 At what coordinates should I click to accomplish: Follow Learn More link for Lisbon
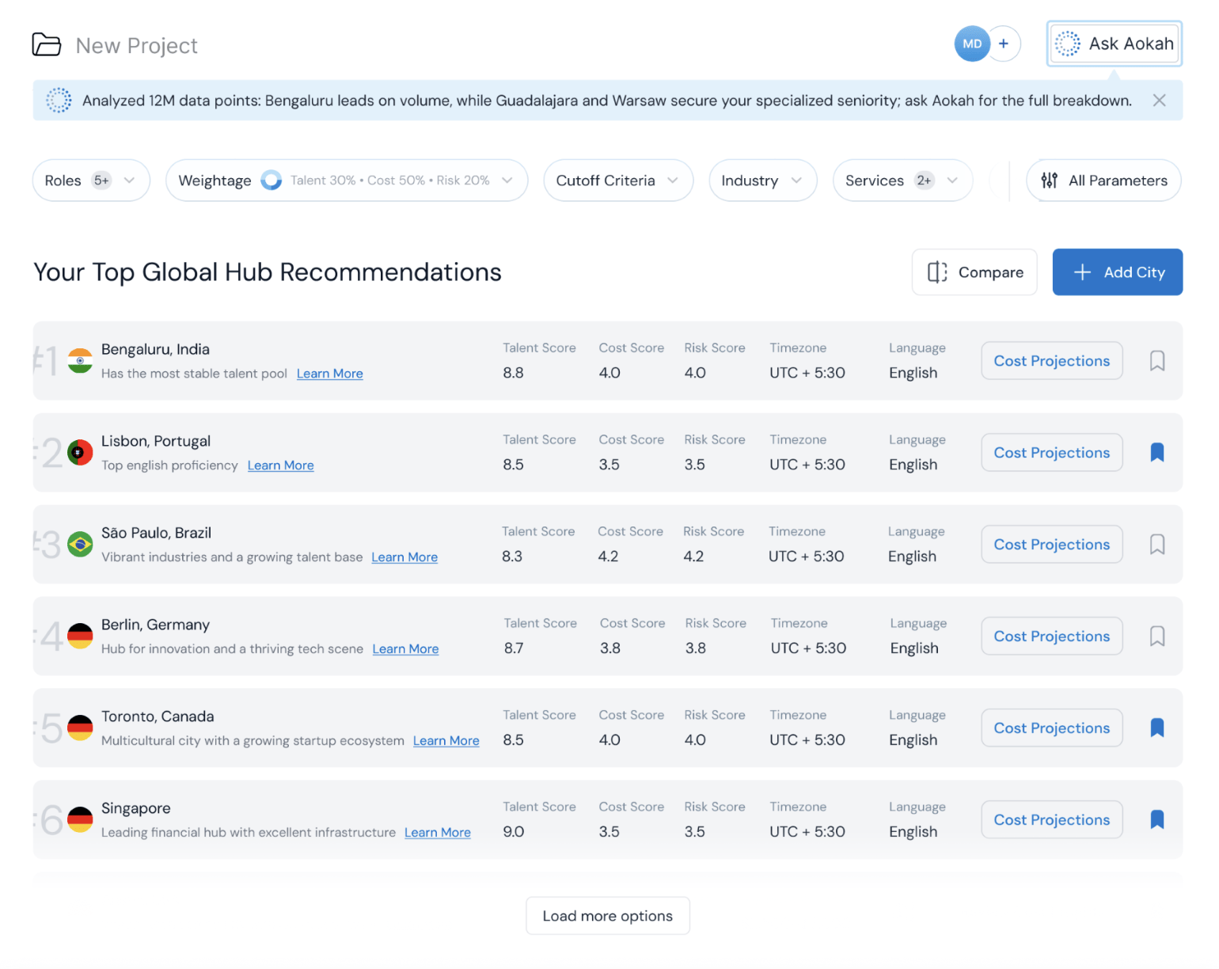(281, 465)
